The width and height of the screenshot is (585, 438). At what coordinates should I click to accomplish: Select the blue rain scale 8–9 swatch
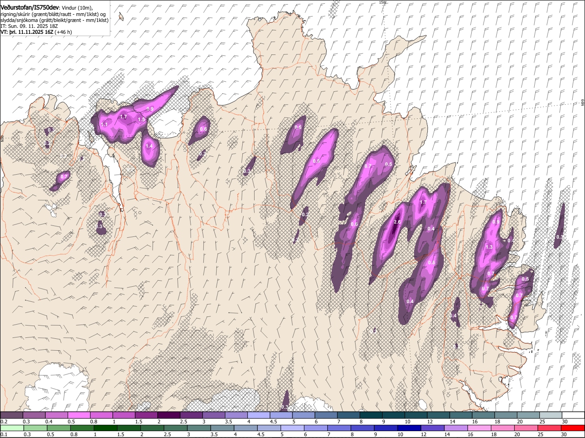[363, 428]
